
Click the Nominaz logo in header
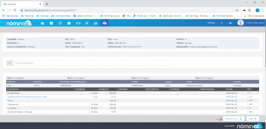19,23
